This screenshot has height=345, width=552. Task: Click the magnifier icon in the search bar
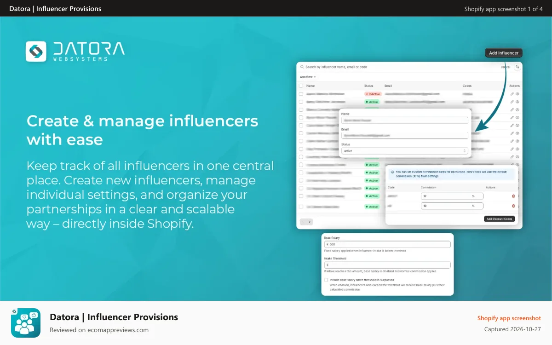click(302, 67)
